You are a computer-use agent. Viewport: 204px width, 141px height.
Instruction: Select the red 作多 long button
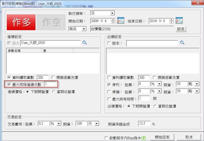[21, 22]
